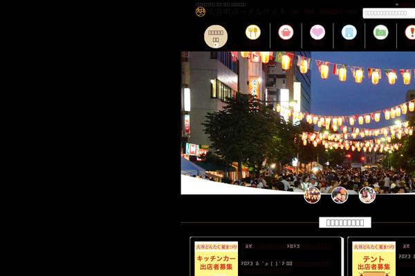Open the pink heart category icon
The height and width of the screenshot is (276, 415).
(x=317, y=32)
